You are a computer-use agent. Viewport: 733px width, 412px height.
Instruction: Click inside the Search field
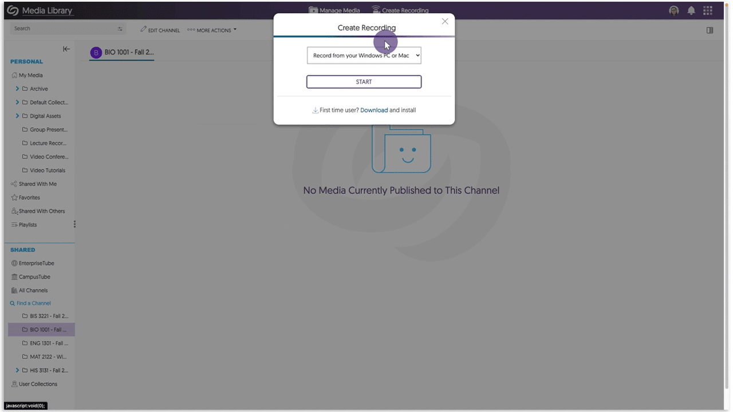click(57, 28)
